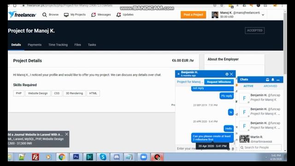Select the Details tab
This screenshot has height=166, width=295.
[x=16, y=45]
